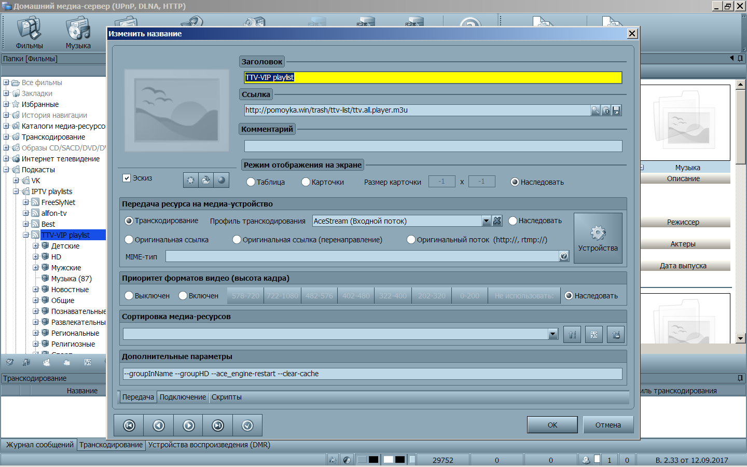Switch to the Подключение tab
The height and width of the screenshot is (467, 747).
click(x=183, y=397)
